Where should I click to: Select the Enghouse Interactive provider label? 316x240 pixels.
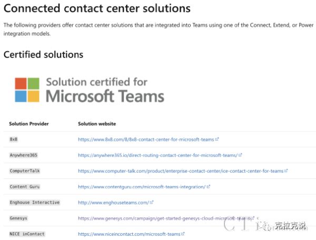[x=35, y=203]
